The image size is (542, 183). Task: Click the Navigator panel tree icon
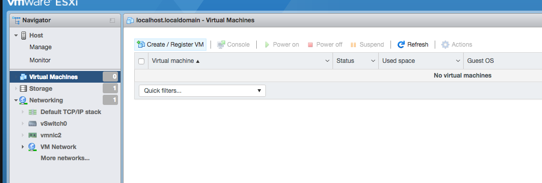click(x=16, y=20)
